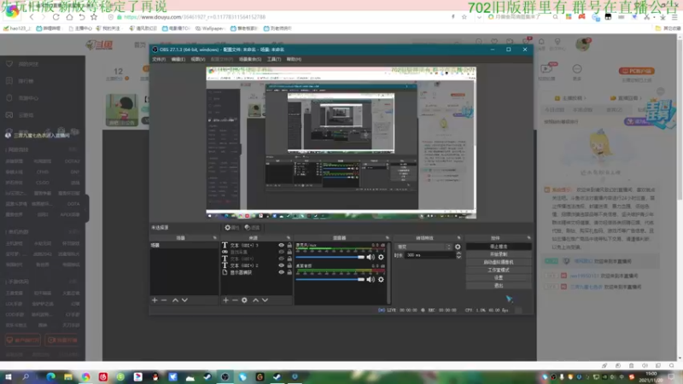Click the browser address bar URL
683x384 pixels.
click(x=195, y=17)
